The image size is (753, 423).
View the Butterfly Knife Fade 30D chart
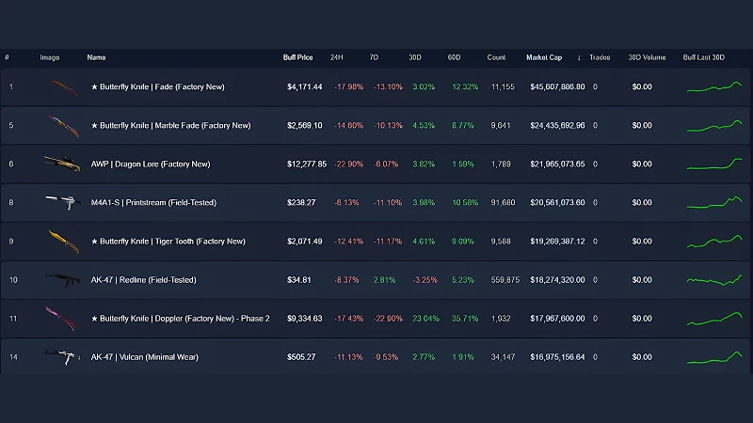click(714, 86)
